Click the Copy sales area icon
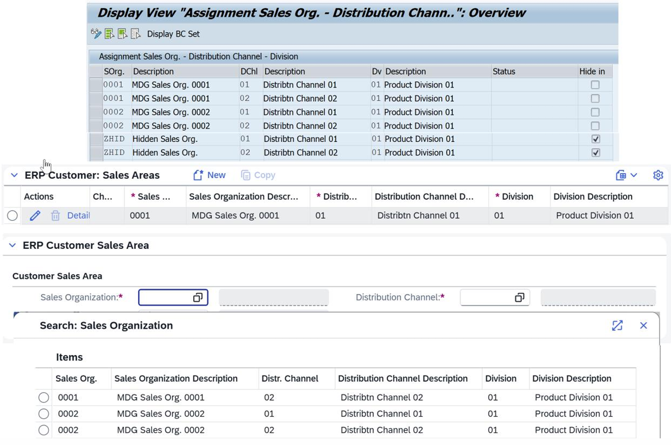This screenshot has width=671, height=445. click(245, 175)
